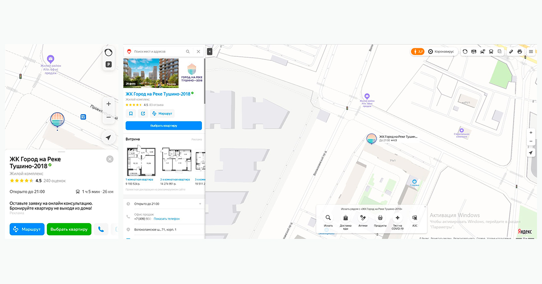Select Доставка еды nearby category

tap(346, 221)
